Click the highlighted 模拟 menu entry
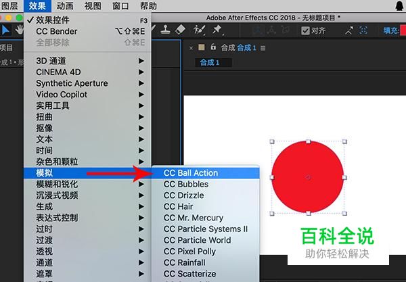This screenshot has height=282, width=406. pyautogui.click(x=87, y=173)
